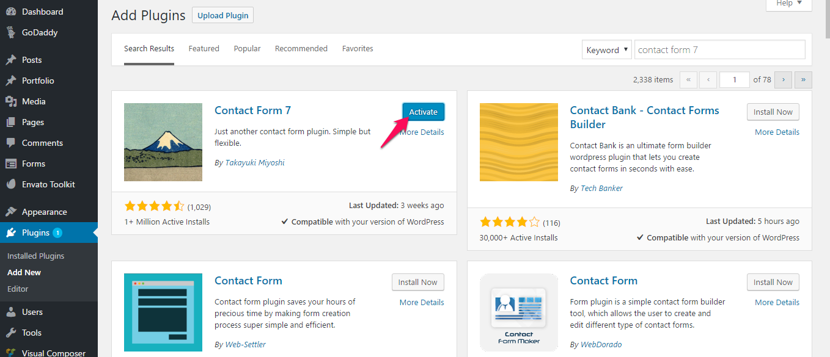Viewport: 830px width, 357px height.
Task: Click the Web-Settler Contact Form thumbnail
Action: [163, 312]
